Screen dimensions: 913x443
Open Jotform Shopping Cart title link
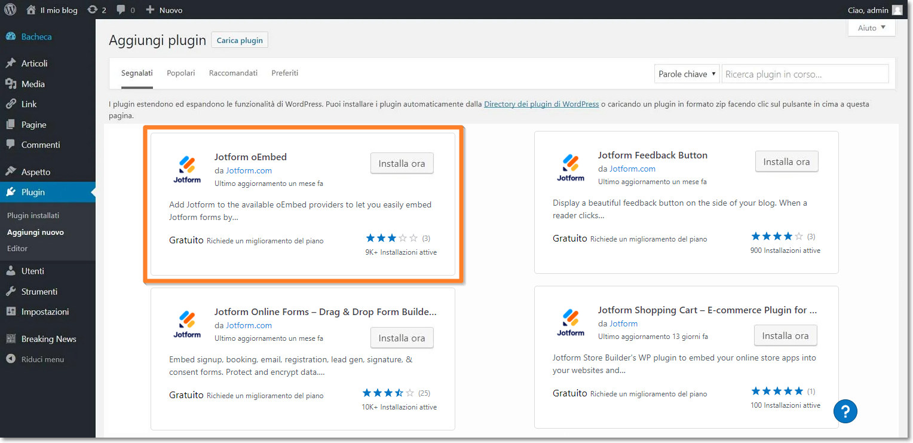tap(707, 310)
